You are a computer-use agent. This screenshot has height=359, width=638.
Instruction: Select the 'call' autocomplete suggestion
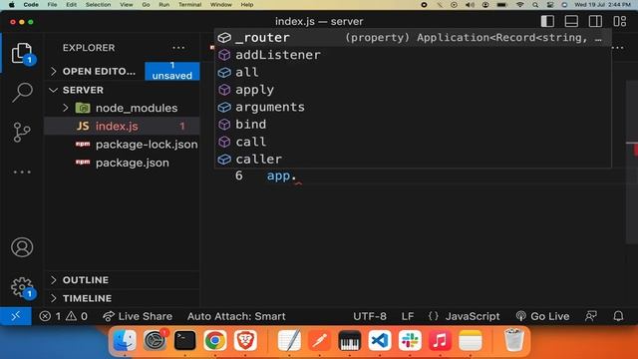[413, 142]
